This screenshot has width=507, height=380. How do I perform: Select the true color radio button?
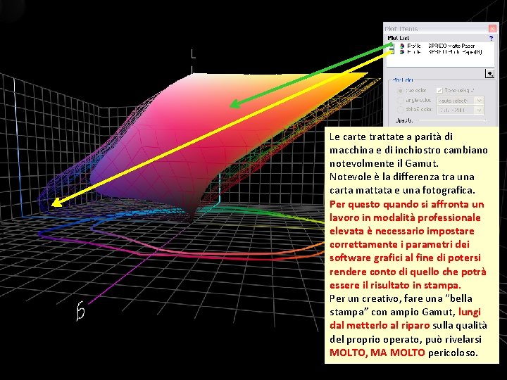pyautogui.click(x=400, y=91)
